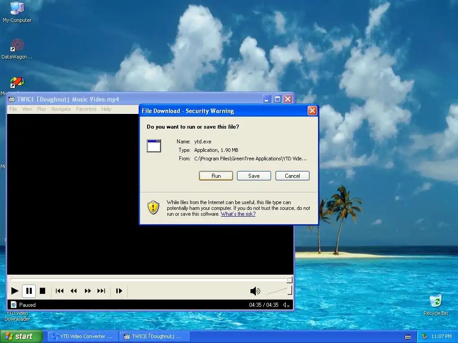Image resolution: width=458 pixels, height=343 pixels.
Task: Click the frame step button in media player
Action: pos(119,291)
